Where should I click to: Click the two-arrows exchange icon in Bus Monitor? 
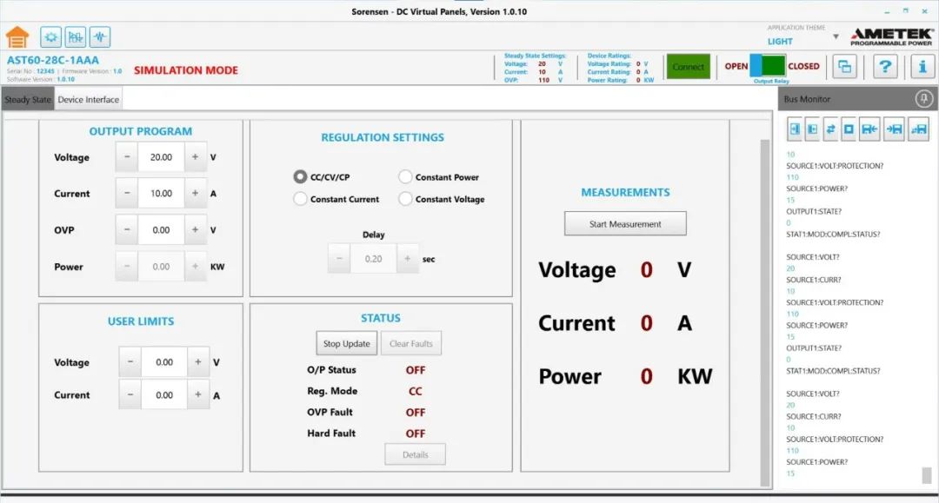tap(830, 129)
